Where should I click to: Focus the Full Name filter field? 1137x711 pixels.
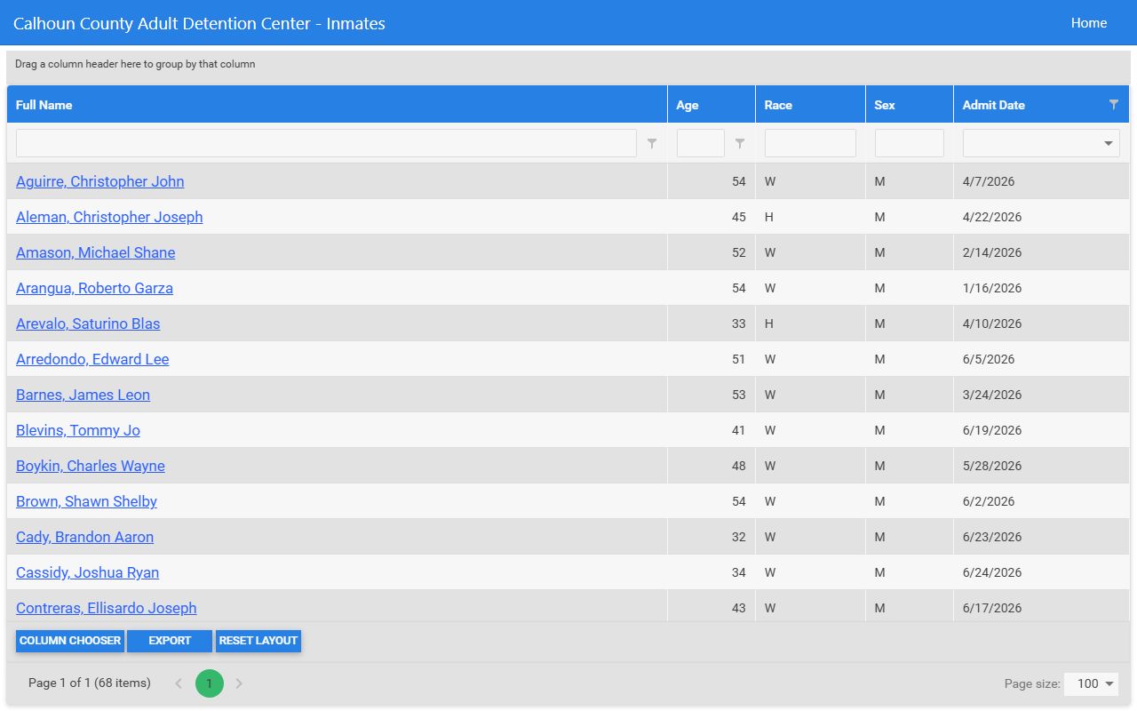pyautogui.click(x=326, y=143)
